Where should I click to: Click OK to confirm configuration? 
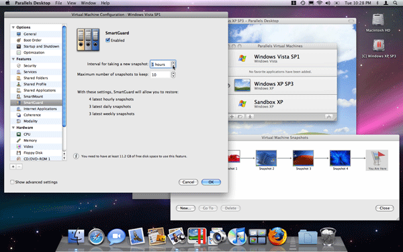pos(211,182)
